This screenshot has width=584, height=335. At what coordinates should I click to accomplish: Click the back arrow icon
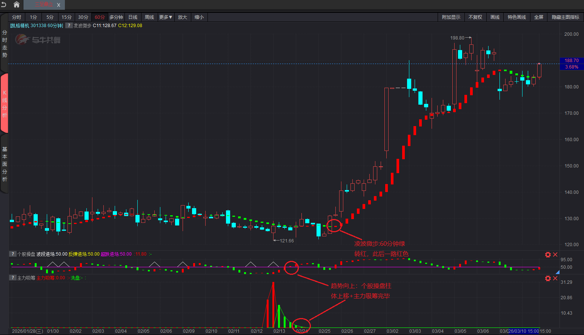[x=4, y=5]
